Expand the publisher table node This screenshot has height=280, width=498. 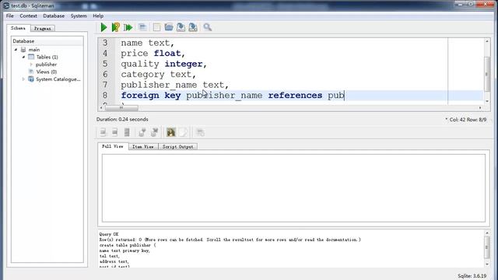tap(31, 65)
